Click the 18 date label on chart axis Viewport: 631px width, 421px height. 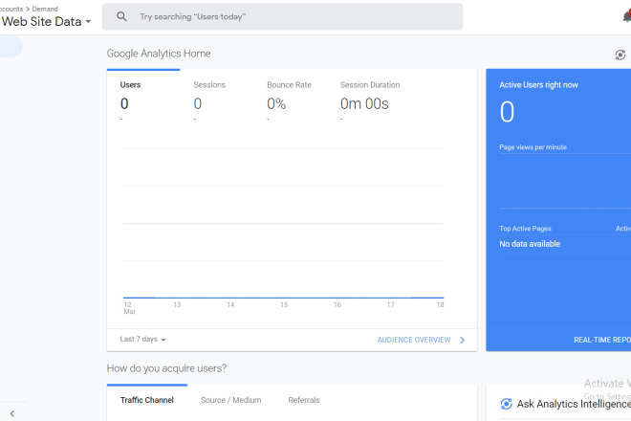(x=440, y=305)
